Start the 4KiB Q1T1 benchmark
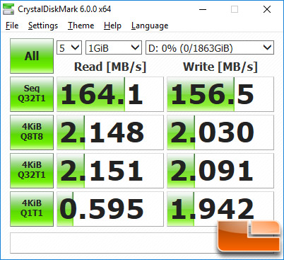 click(32, 209)
